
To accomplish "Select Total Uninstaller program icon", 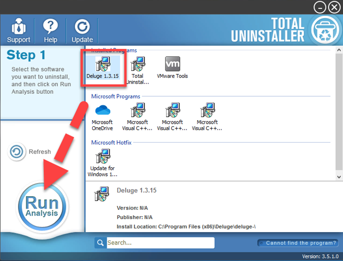I will tap(138, 70).
